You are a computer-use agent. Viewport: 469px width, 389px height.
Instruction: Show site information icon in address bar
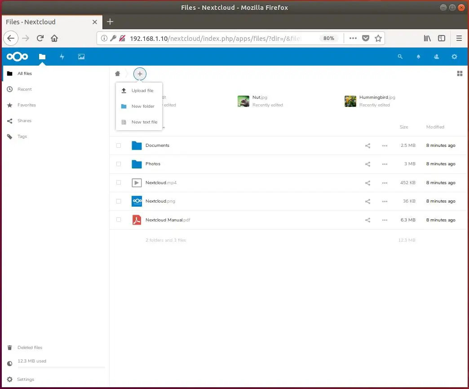tap(104, 38)
